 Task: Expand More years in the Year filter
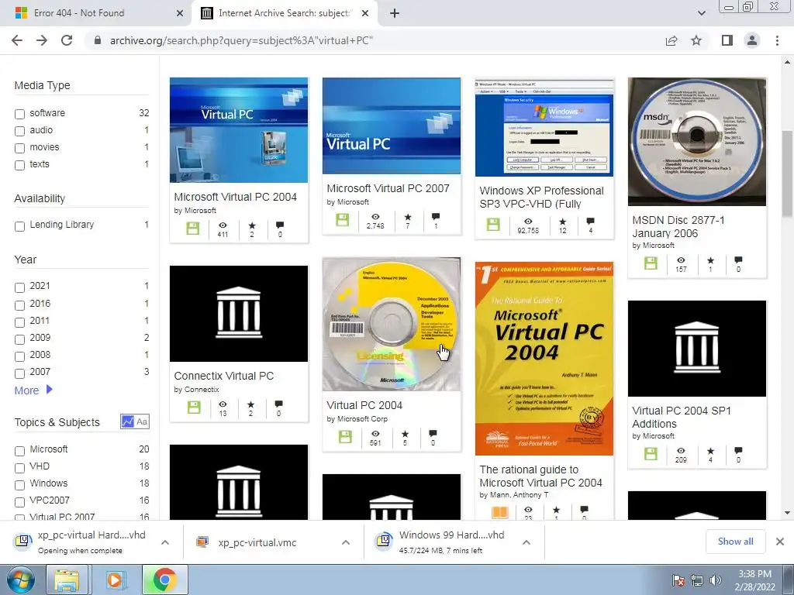tap(33, 390)
